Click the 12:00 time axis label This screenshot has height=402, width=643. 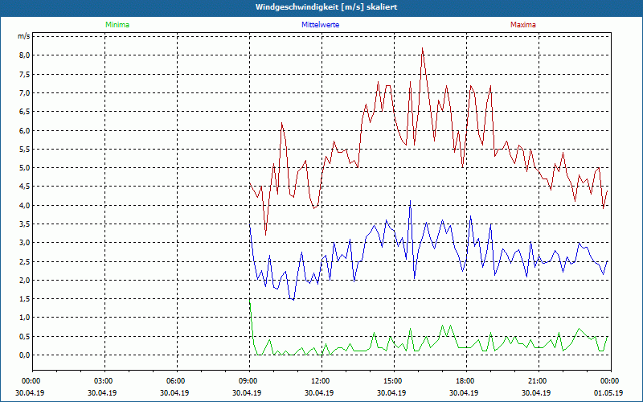click(319, 381)
